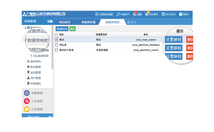This screenshot has width=214, height=132.
Task: Collapse the top tree node in sidebar
Action: pyautogui.click(x=25, y=28)
